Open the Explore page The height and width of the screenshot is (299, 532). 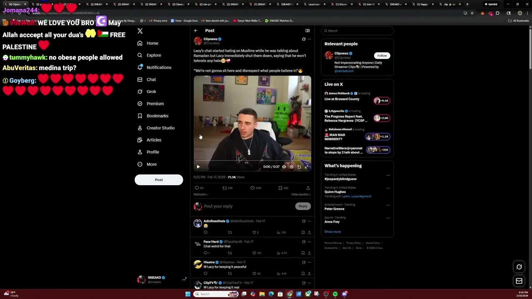pyautogui.click(x=149, y=55)
